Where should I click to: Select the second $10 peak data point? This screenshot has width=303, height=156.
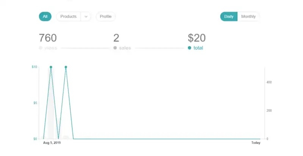(x=66, y=67)
